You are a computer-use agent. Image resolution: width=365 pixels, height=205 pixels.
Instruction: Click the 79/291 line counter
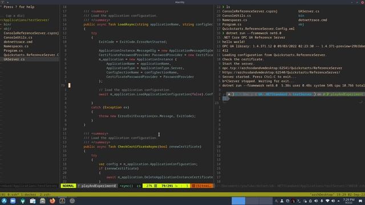pyautogui.click(x=167, y=186)
